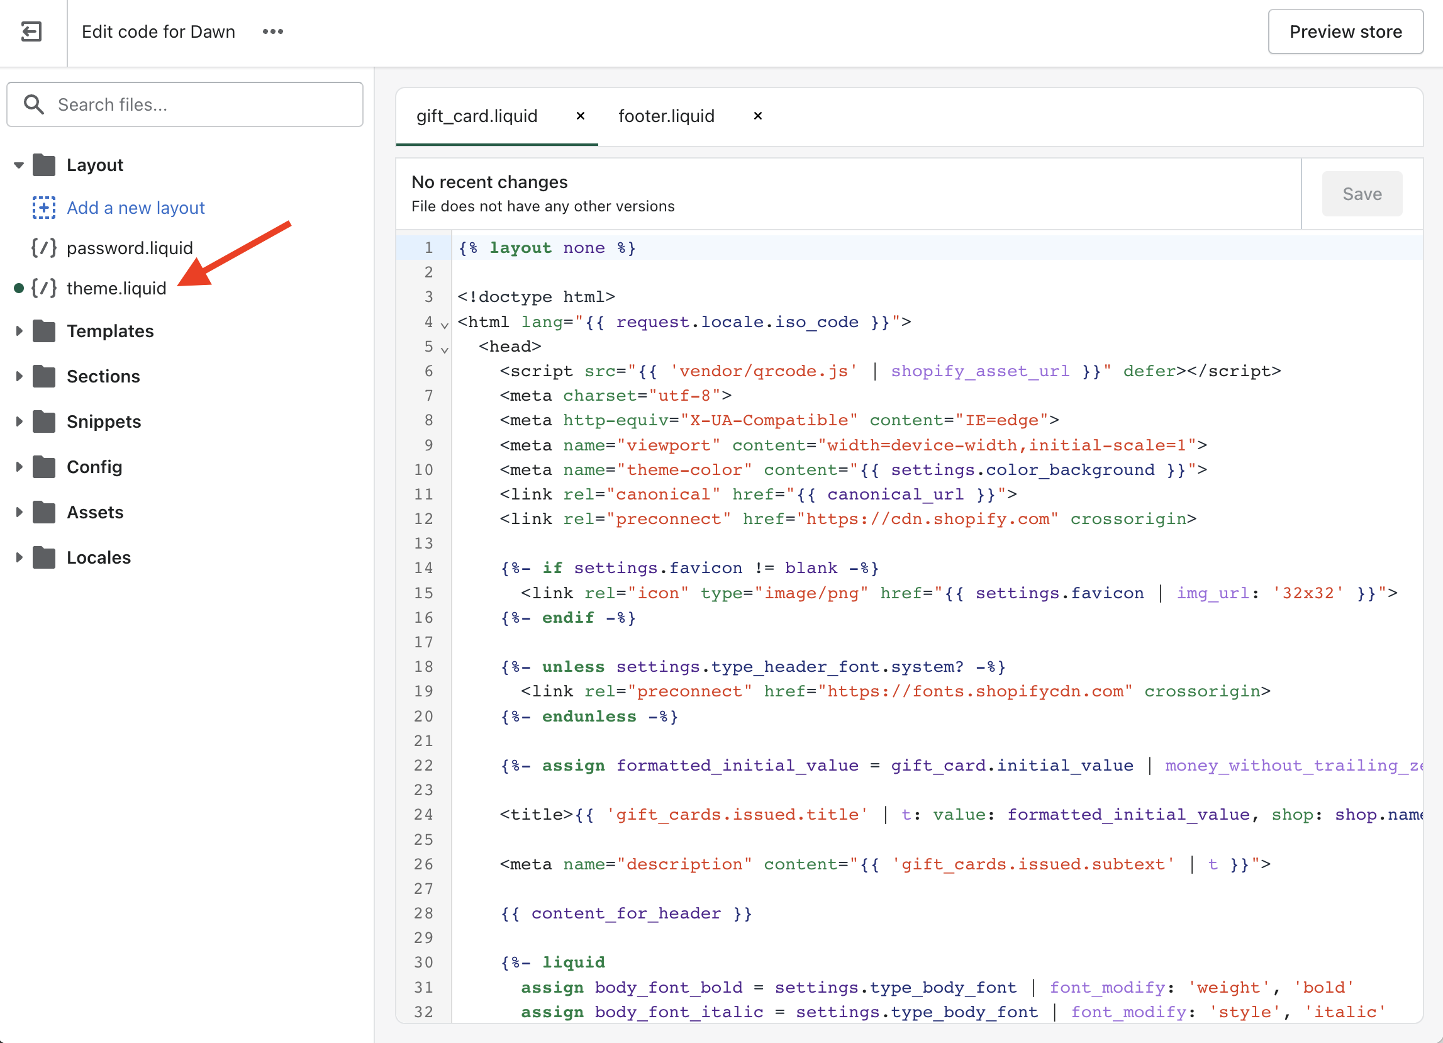Image resolution: width=1443 pixels, height=1043 pixels.
Task: Click the password.liquid file icon
Action: [x=44, y=248]
